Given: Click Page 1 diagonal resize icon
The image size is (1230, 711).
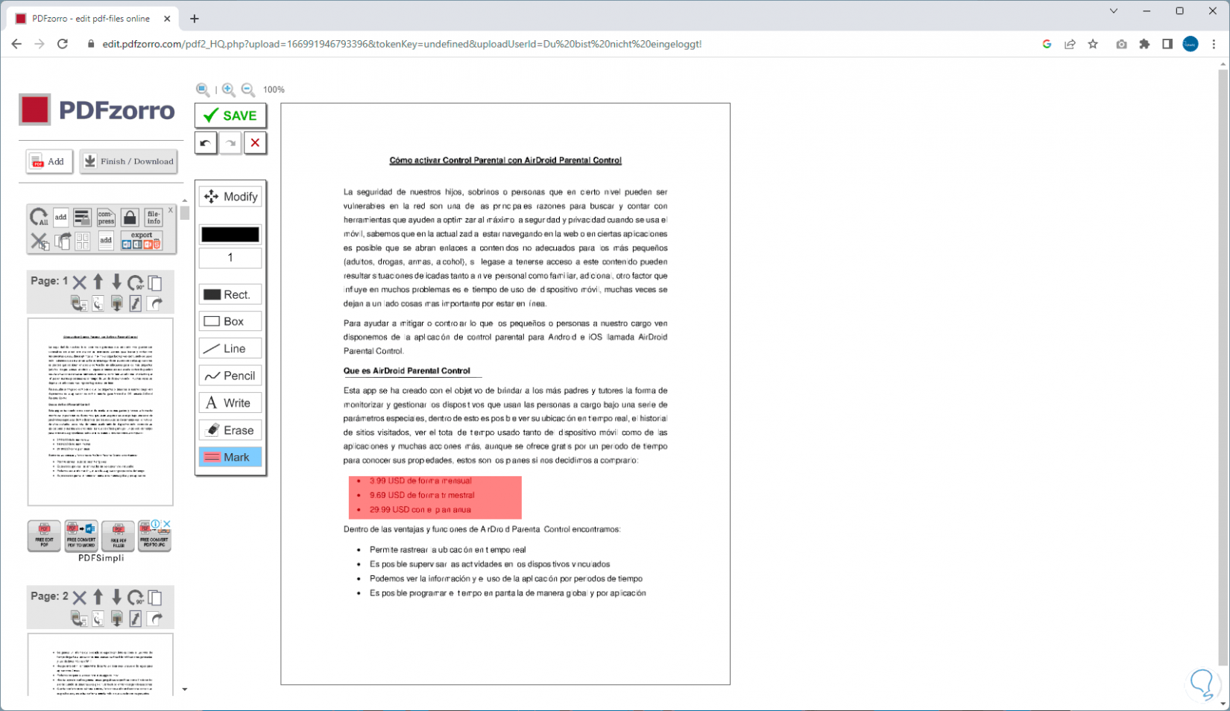Looking at the screenshot, I should click(x=135, y=303).
